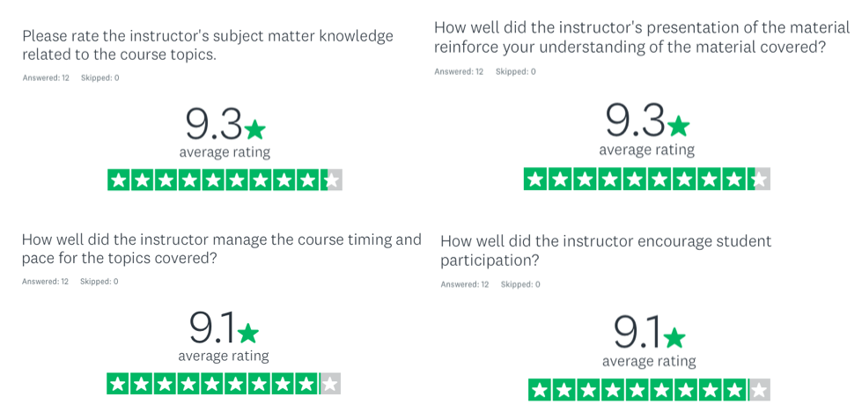
Task: Select the gray last star in the participation bar
Action: (x=759, y=390)
